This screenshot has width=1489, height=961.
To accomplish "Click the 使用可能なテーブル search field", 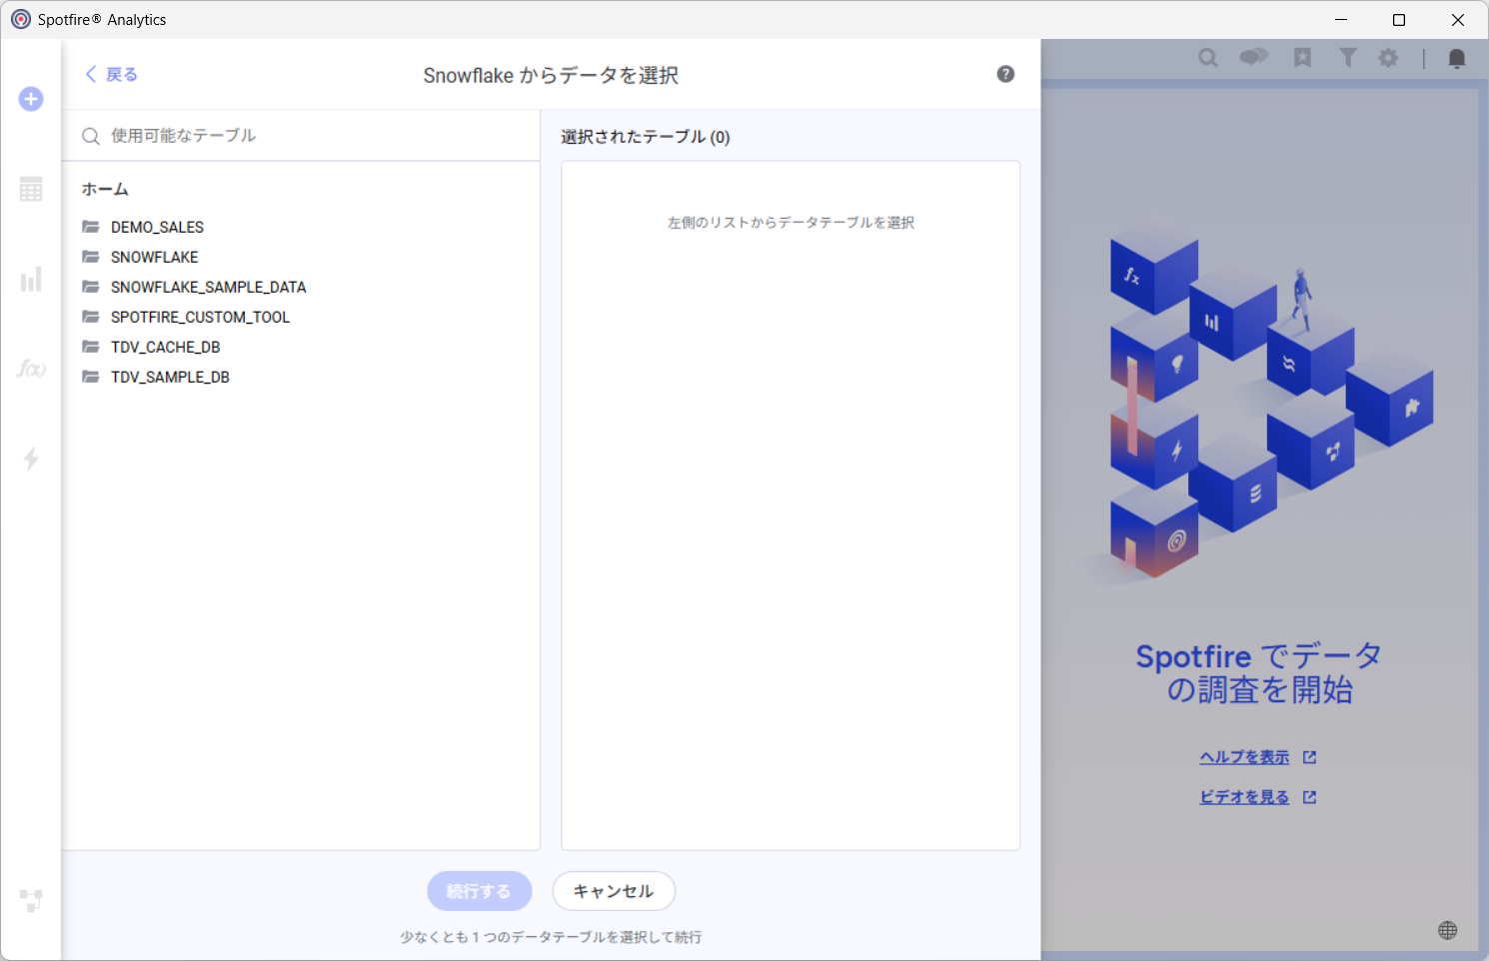I will (301, 136).
